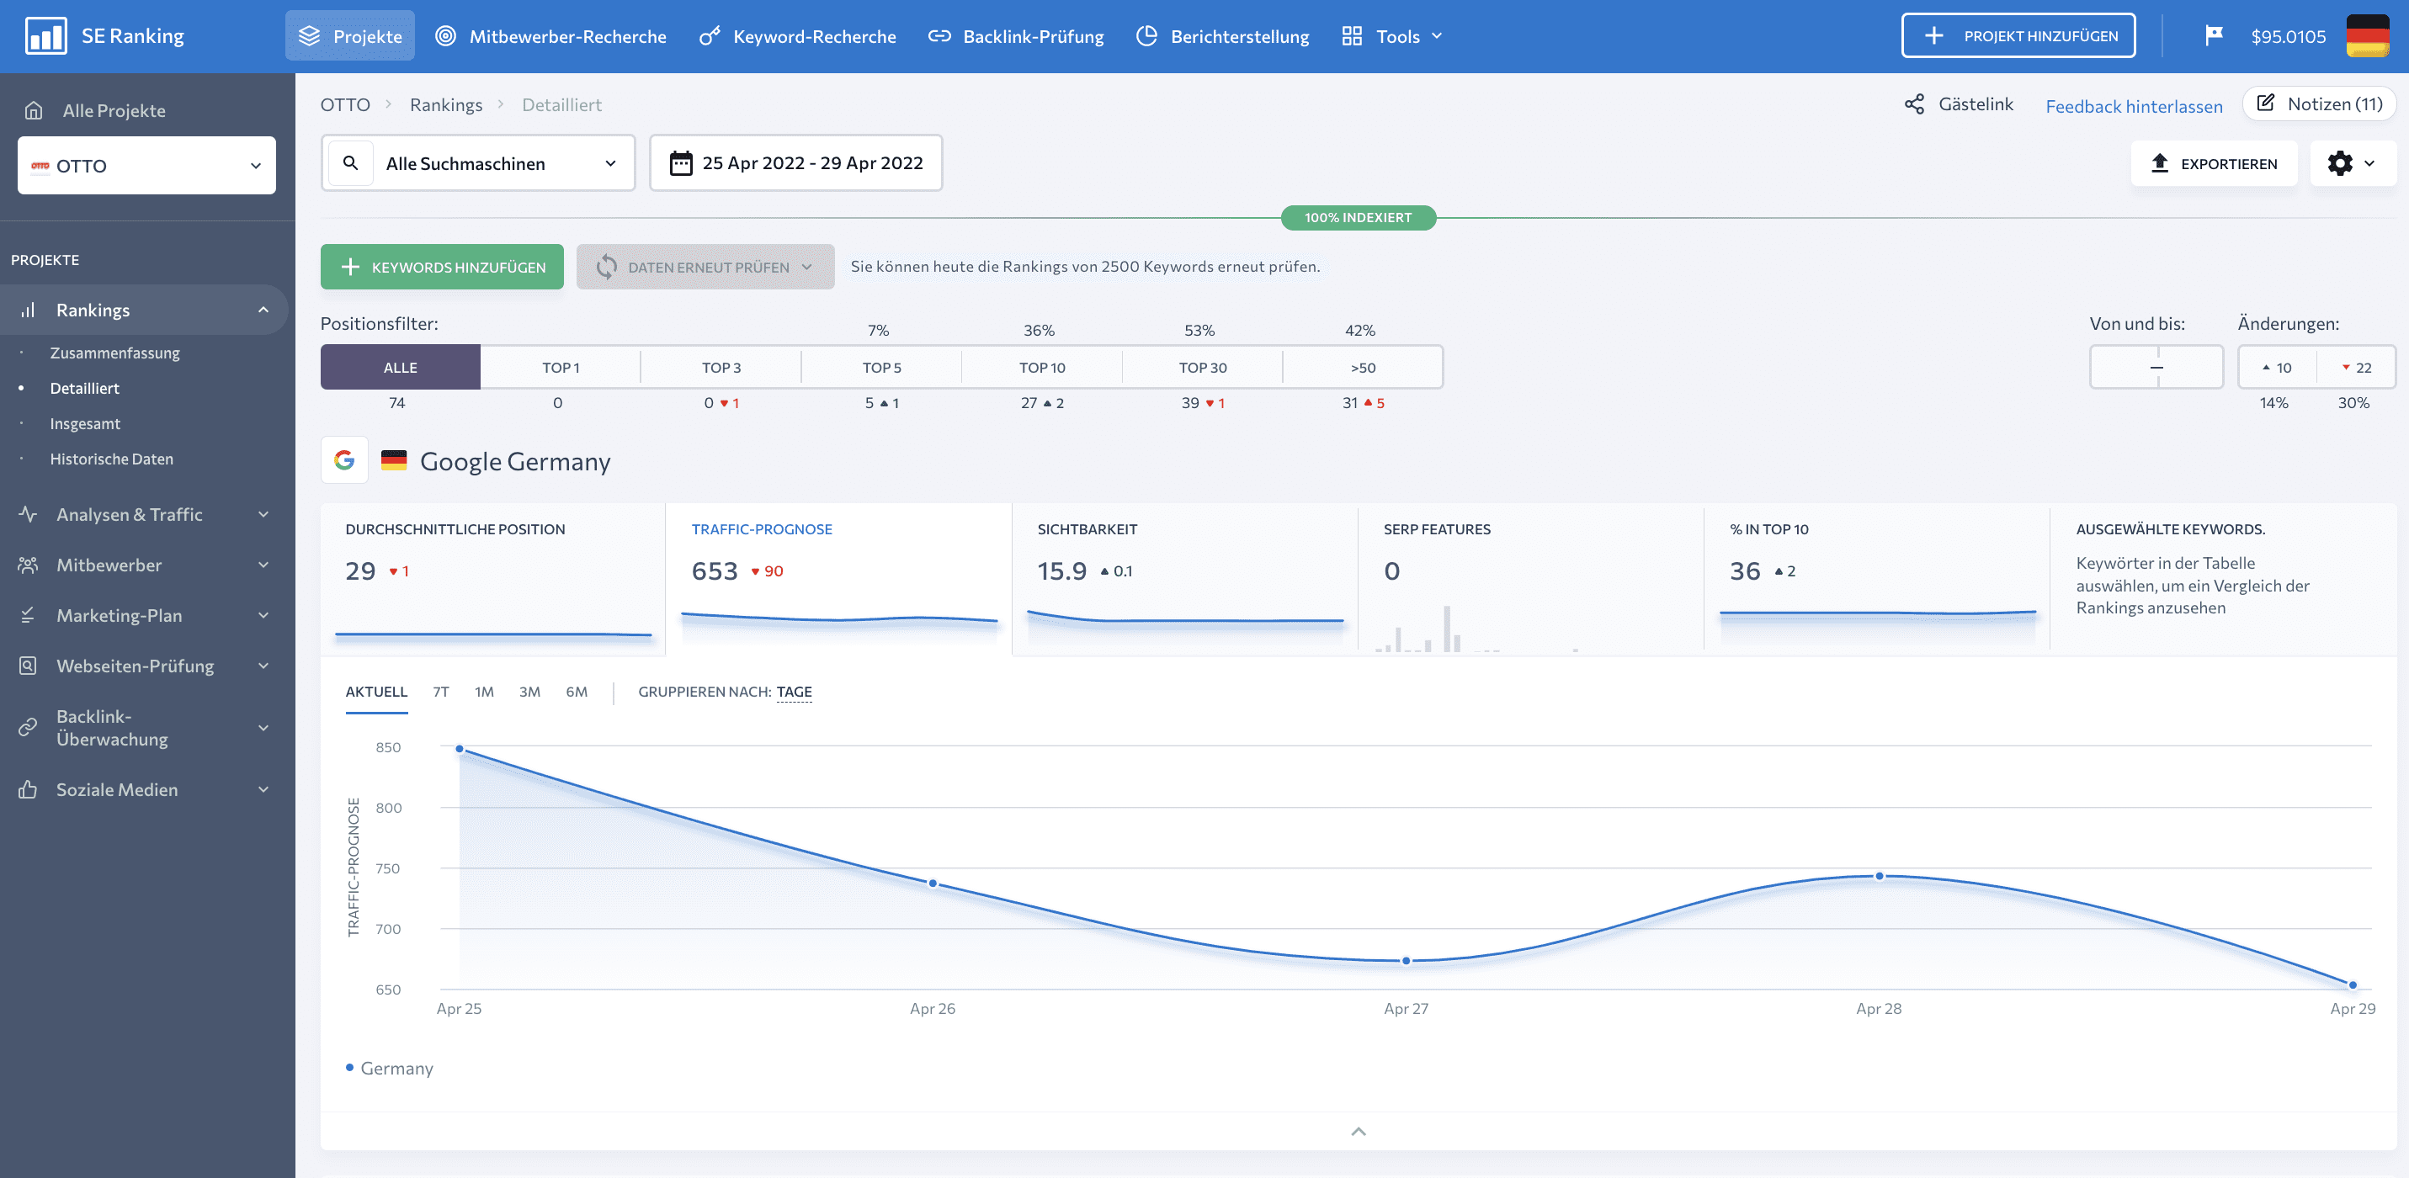
Task: Select the % in Top 10 card
Action: pyautogui.click(x=1877, y=580)
